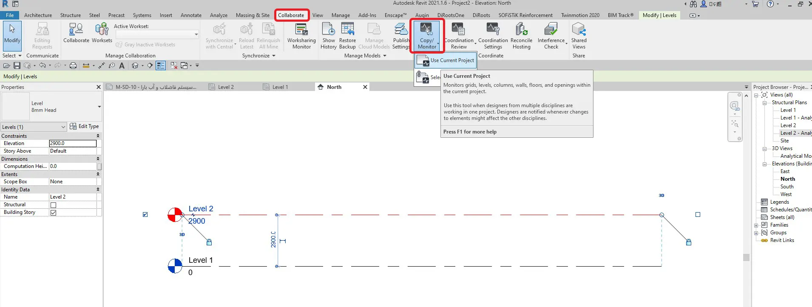Collapse the Identity Data section

[98, 190]
